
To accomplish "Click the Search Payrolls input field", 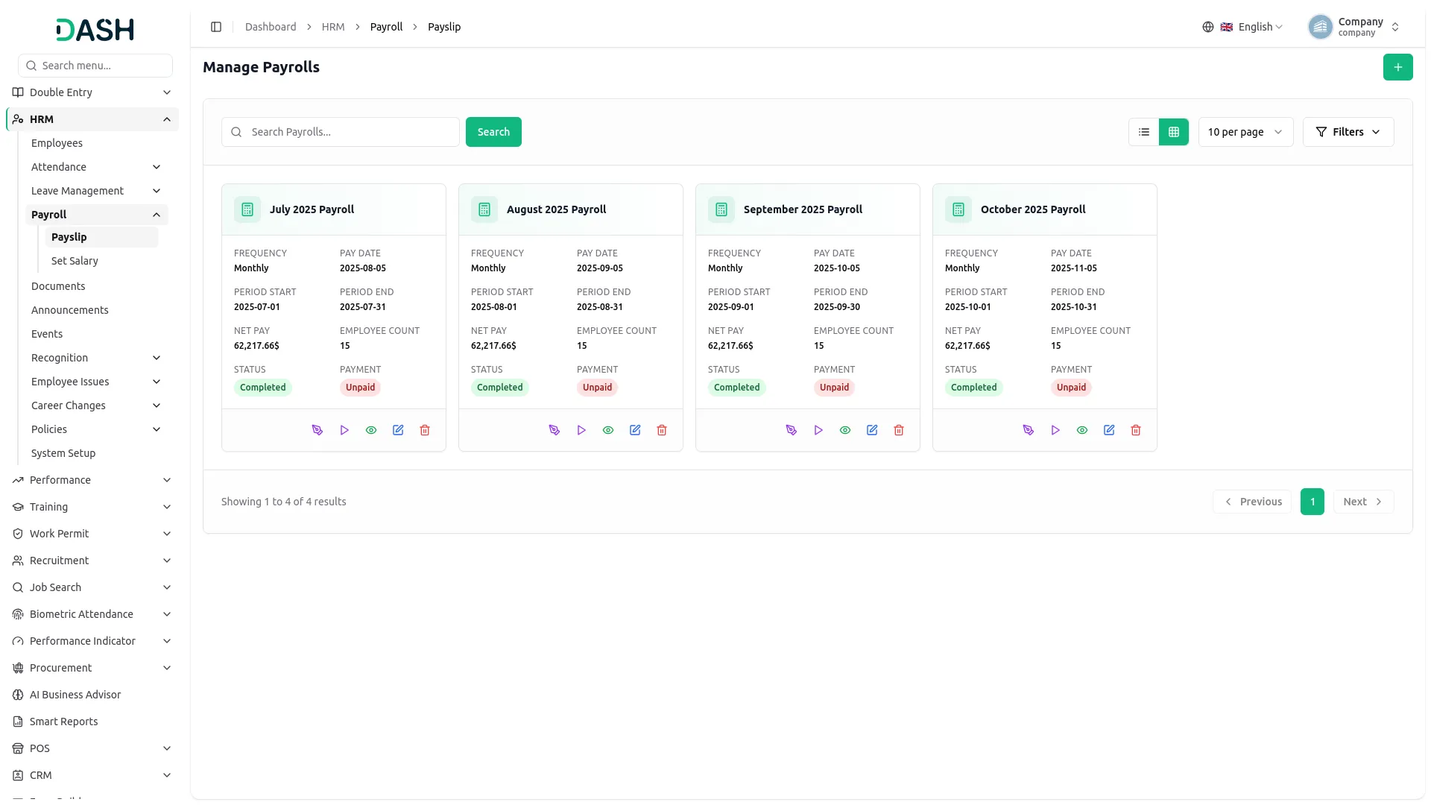I will (x=341, y=132).
